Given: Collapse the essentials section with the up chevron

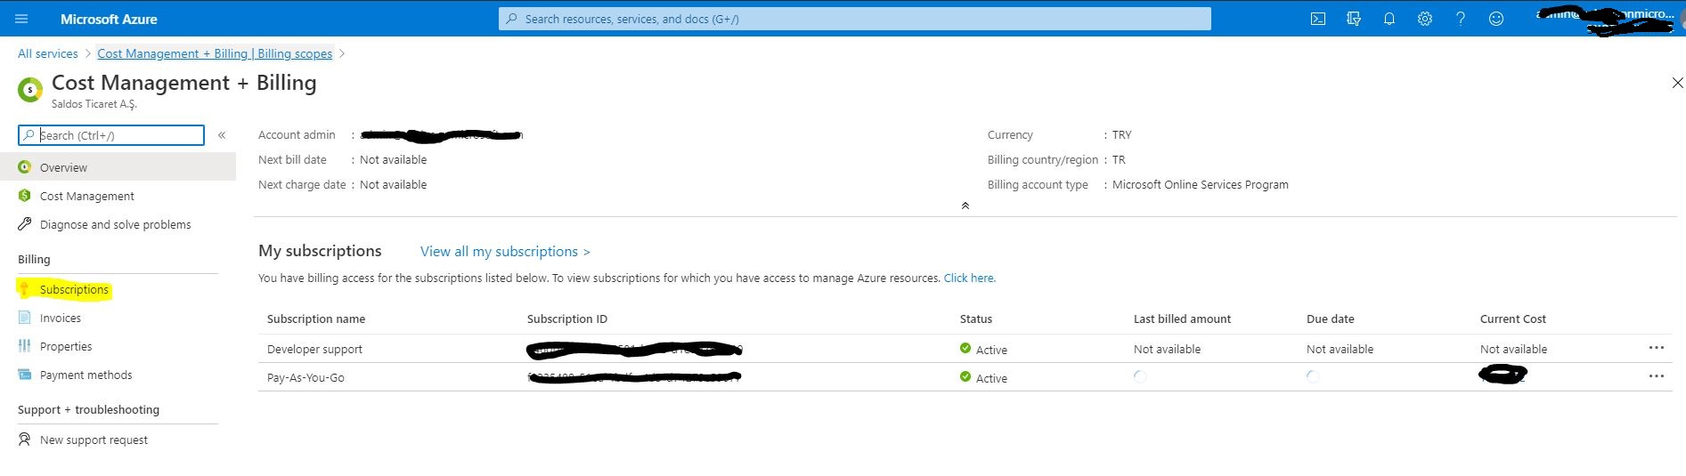Looking at the screenshot, I should [965, 206].
